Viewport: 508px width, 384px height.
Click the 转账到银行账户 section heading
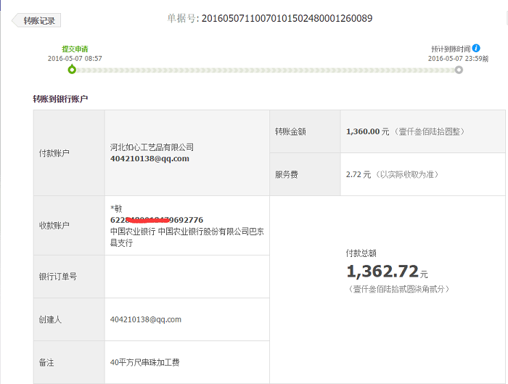(60, 99)
